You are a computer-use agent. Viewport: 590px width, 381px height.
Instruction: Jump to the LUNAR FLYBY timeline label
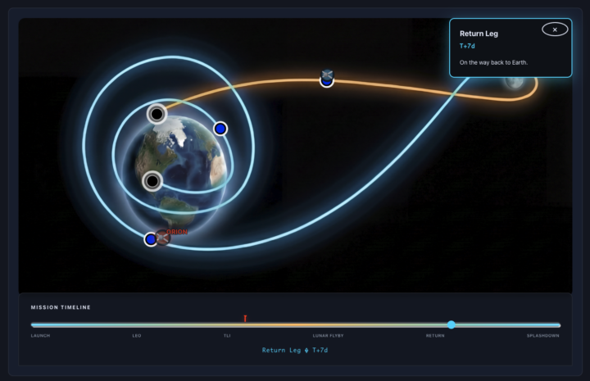coord(328,335)
